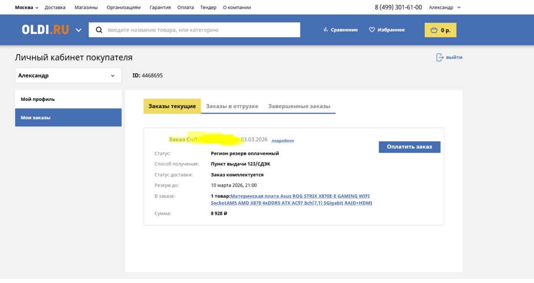534x283 pixels.
Task: Open Доставка in the top menu
Action: [x=55, y=7]
